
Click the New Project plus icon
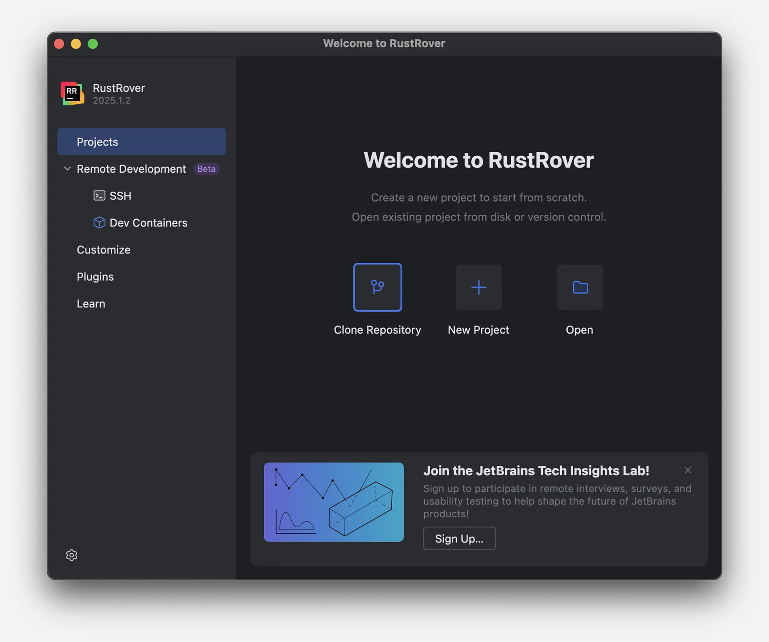[479, 287]
